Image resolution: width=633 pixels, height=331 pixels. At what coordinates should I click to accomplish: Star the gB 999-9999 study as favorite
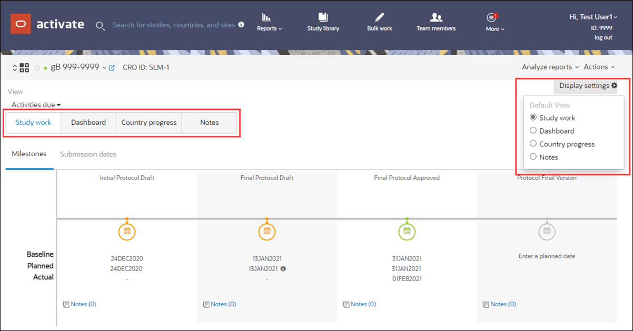tap(37, 67)
